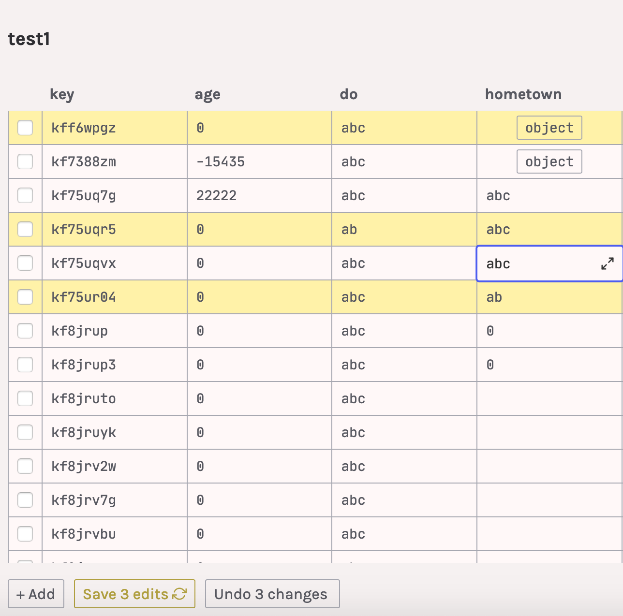
Task: Tick the checkbox on row kf75uqvx
Action: [25, 263]
